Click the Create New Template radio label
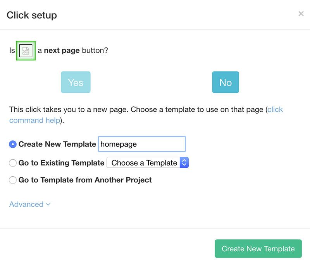 [x=57, y=144]
